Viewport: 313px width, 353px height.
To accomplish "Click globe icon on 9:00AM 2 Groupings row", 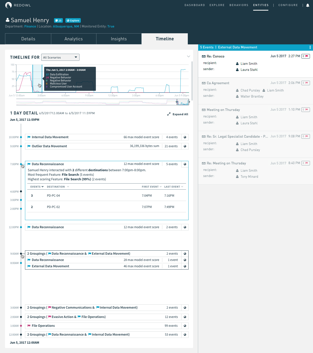I will [x=185, y=254].
